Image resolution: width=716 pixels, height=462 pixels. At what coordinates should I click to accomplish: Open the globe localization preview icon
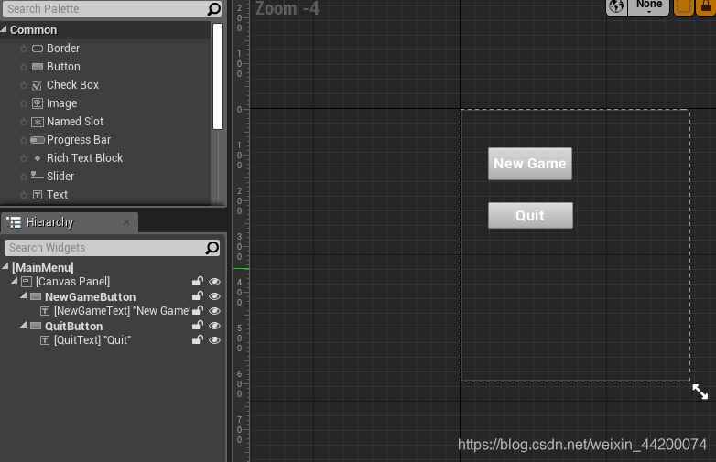616,6
